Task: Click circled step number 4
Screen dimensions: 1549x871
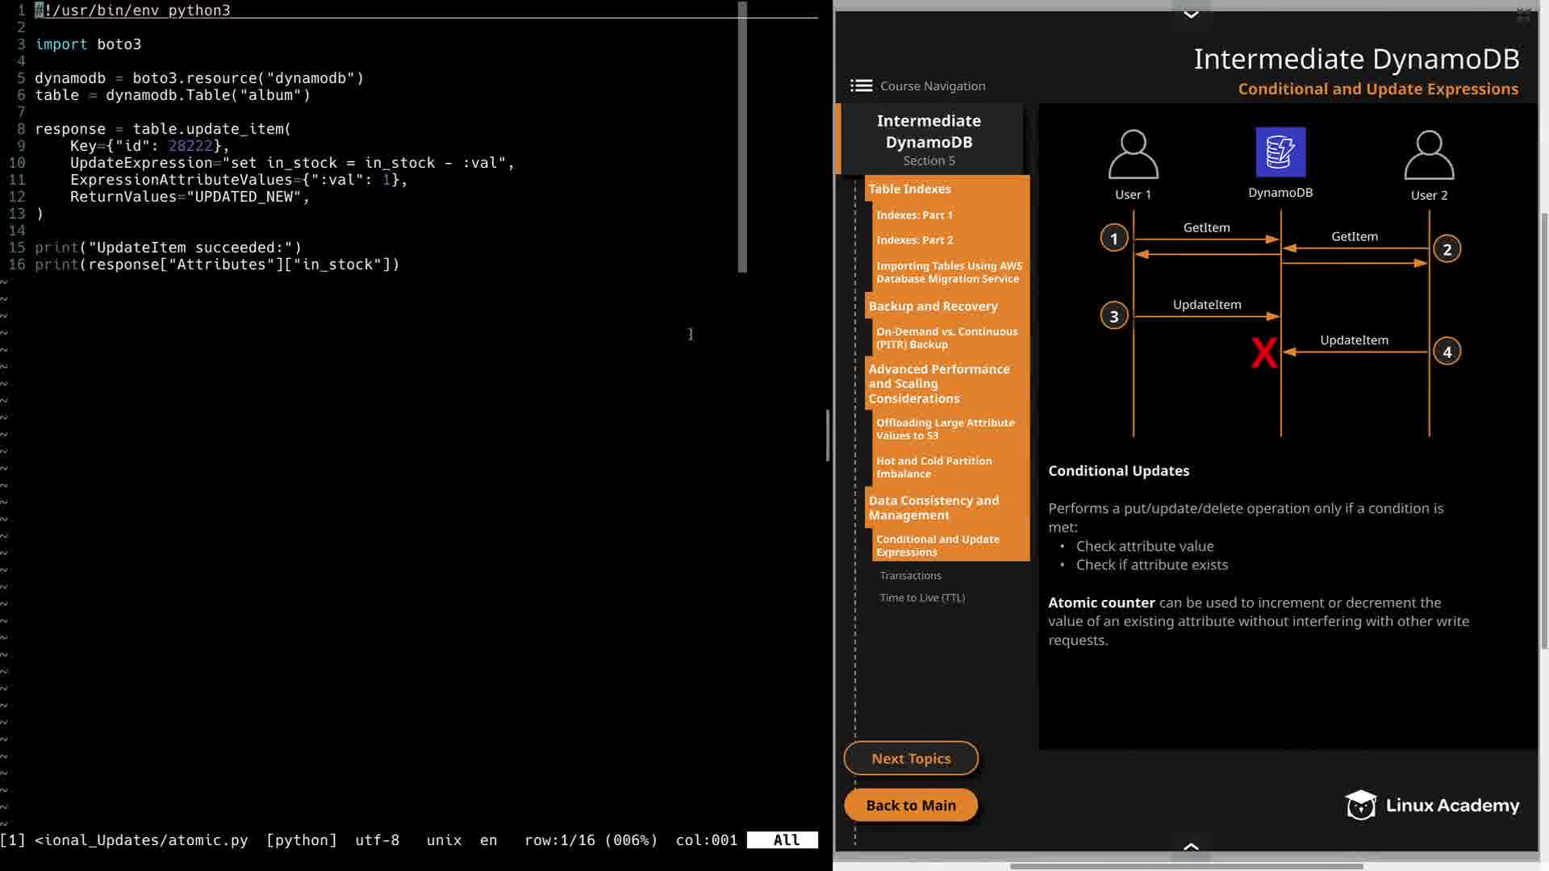Action: pos(1447,352)
